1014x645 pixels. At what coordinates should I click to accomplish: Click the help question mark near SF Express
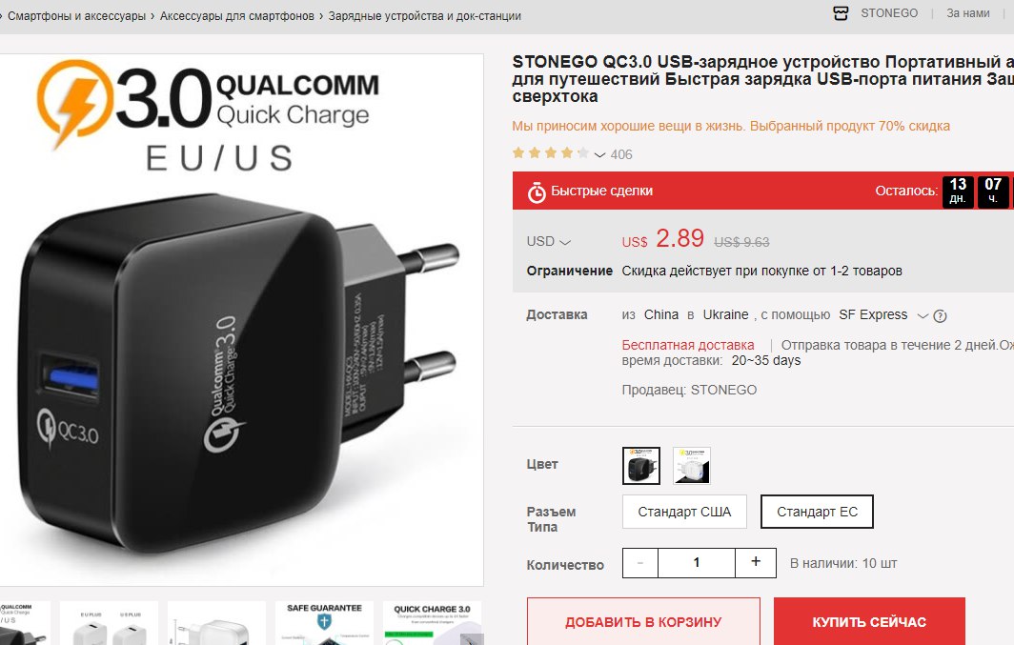point(941,316)
